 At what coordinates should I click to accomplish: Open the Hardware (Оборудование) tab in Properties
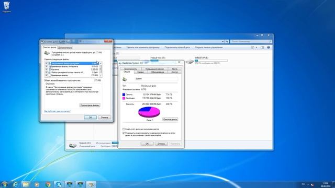[x=158, y=72]
